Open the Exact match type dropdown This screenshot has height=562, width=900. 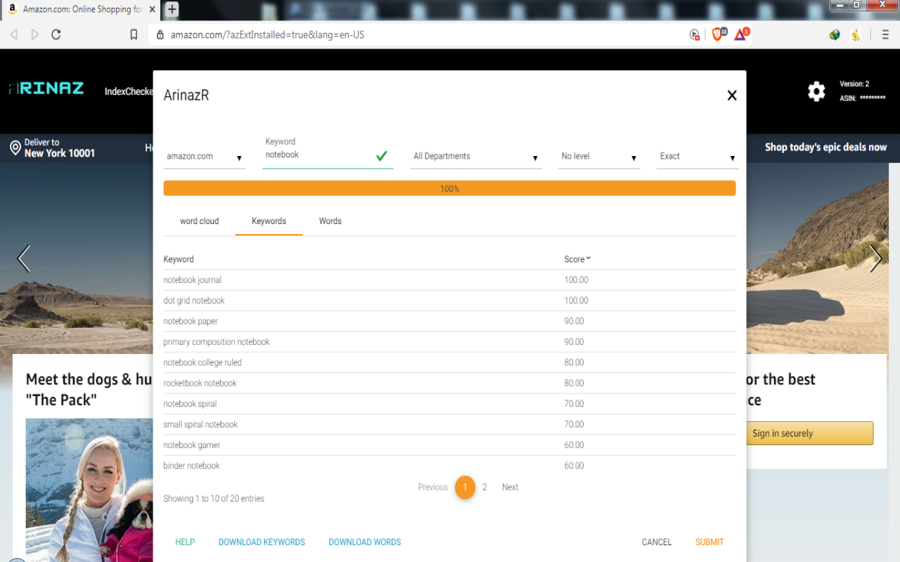pos(697,157)
